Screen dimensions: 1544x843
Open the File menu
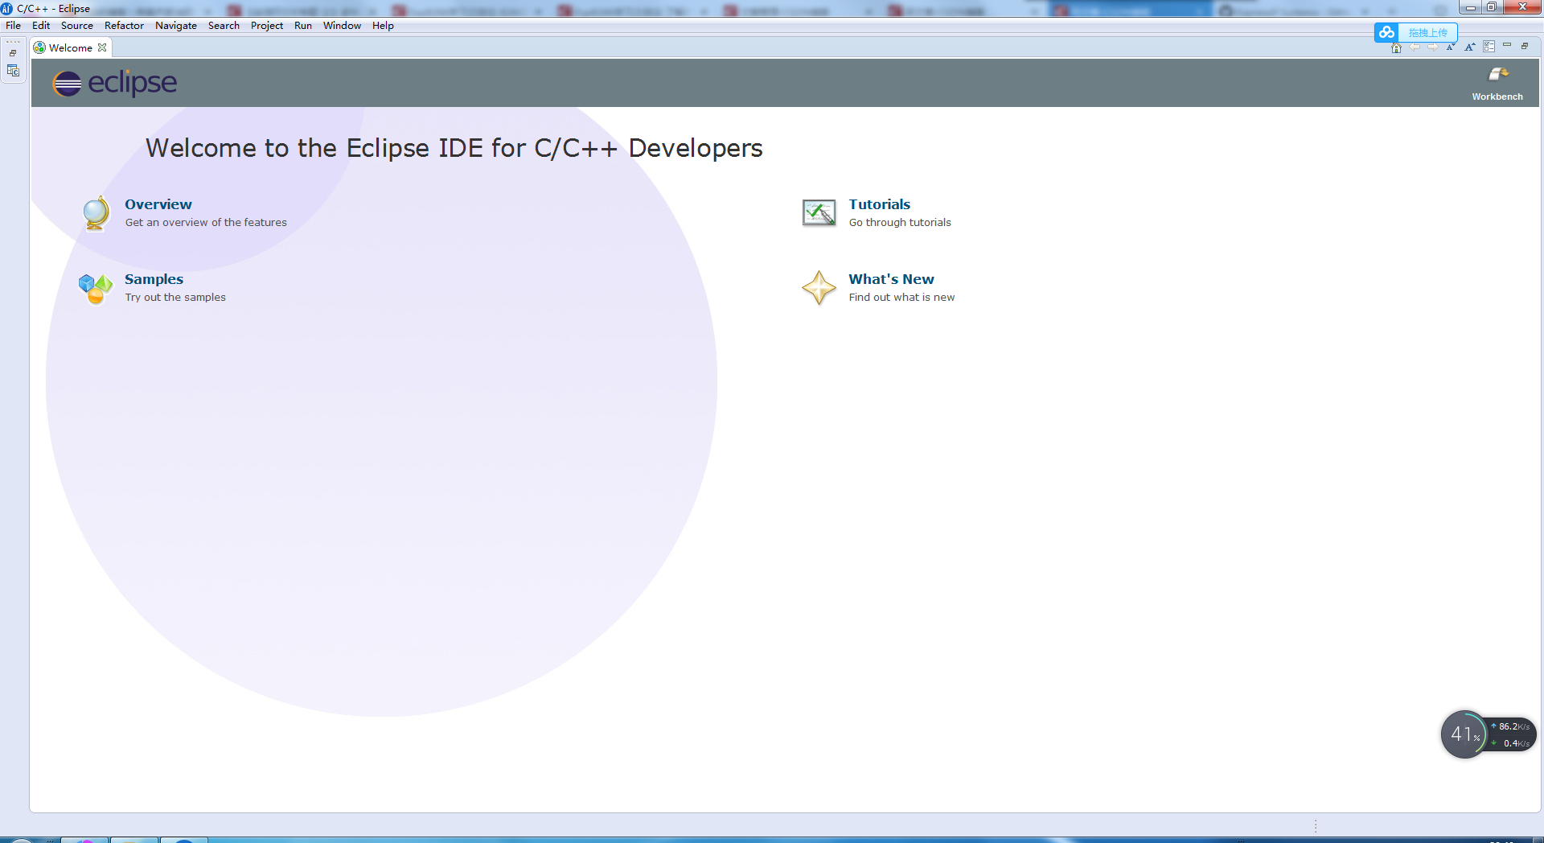[x=13, y=26]
